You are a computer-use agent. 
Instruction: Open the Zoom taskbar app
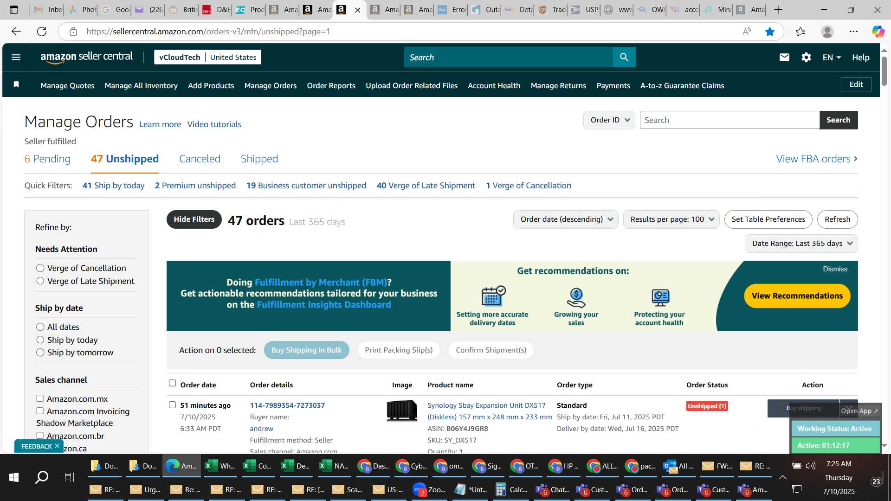click(x=429, y=489)
